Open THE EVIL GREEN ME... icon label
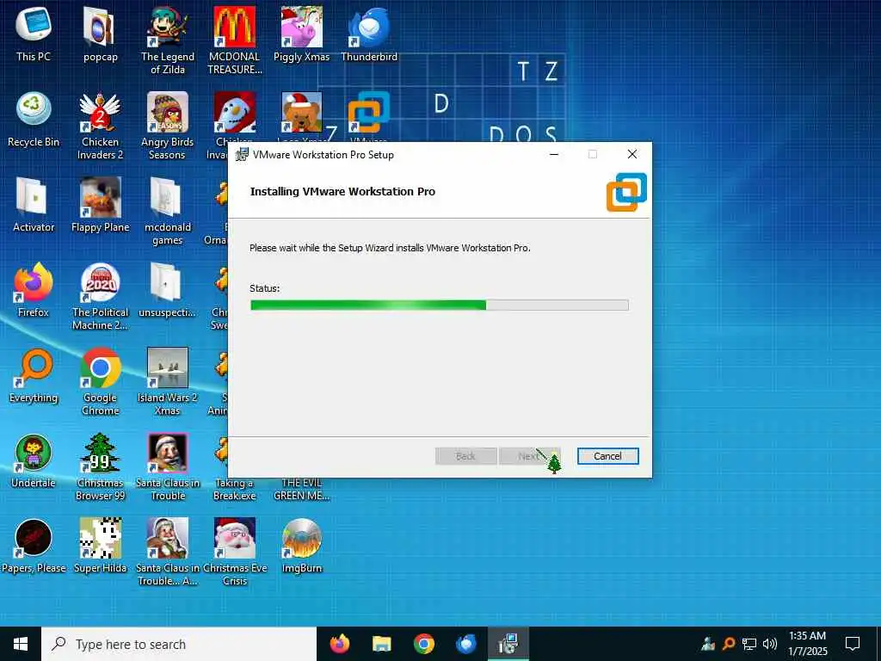The width and height of the screenshot is (881, 661). (x=302, y=489)
